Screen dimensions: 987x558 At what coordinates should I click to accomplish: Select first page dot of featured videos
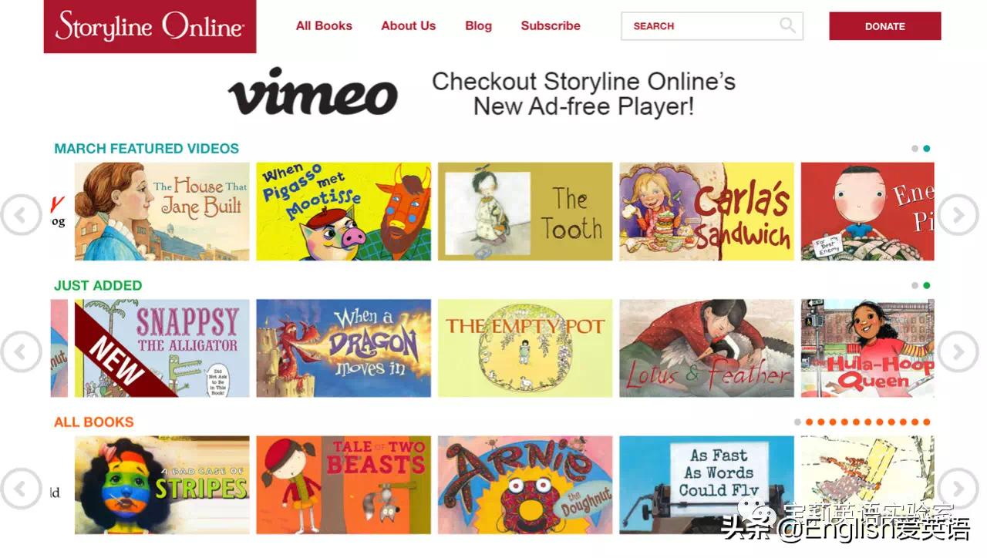pyautogui.click(x=915, y=149)
